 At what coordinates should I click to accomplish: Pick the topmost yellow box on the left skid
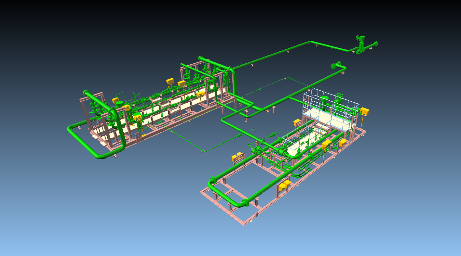(x=170, y=81)
